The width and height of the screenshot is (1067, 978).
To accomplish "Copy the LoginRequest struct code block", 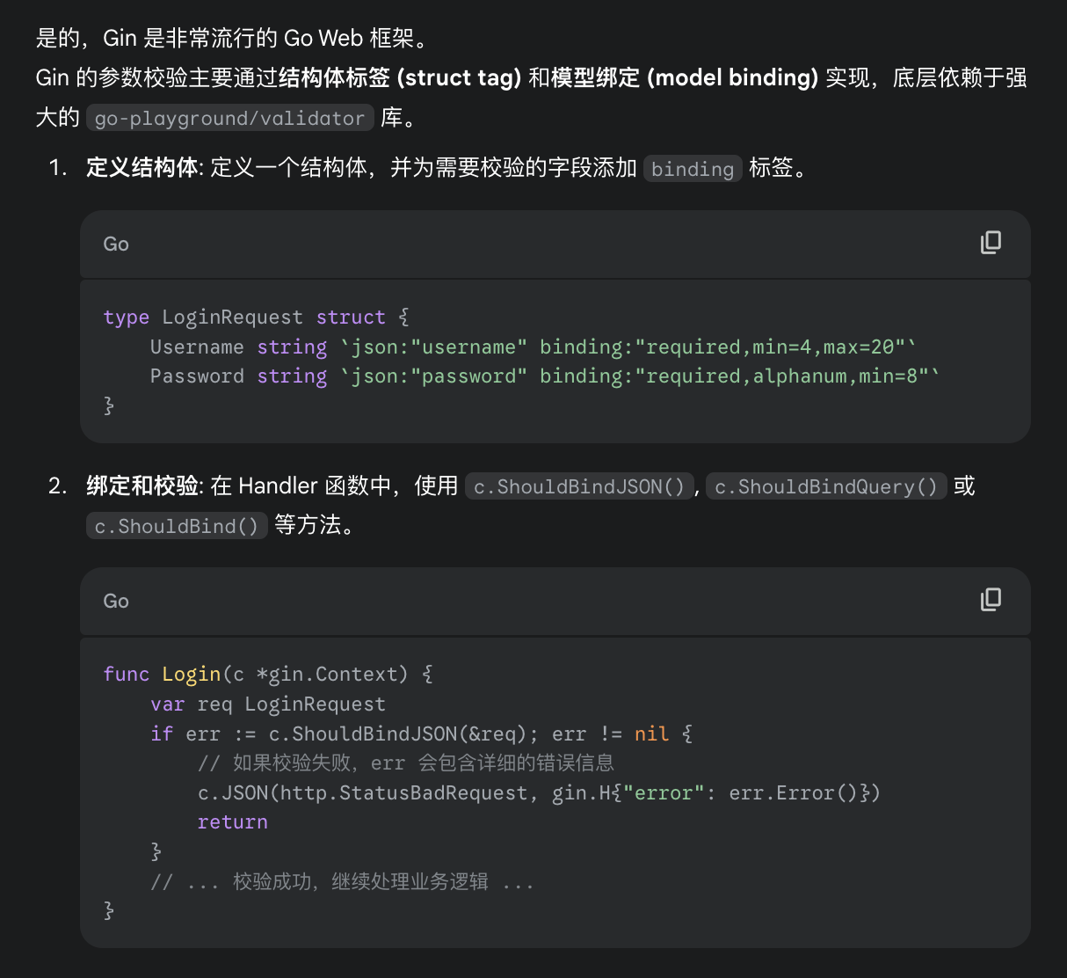I will pos(991,243).
